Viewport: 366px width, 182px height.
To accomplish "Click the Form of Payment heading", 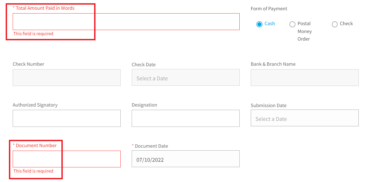I will (269, 9).
